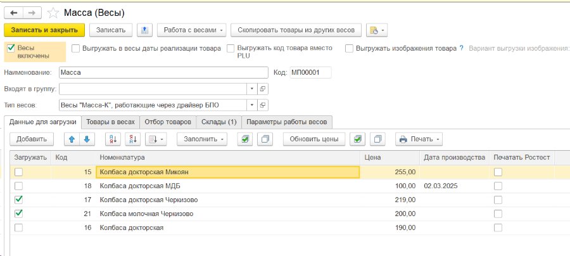
Task: Switch to Данные для загрузки tab
Action: tap(43, 122)
